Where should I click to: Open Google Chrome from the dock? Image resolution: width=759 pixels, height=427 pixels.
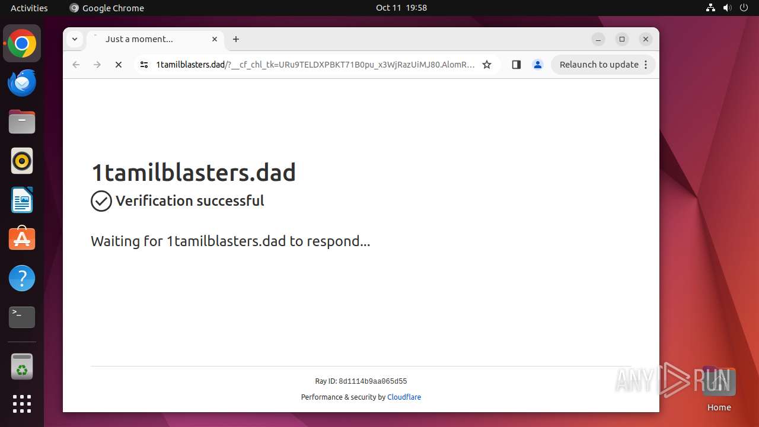[22, 44]
